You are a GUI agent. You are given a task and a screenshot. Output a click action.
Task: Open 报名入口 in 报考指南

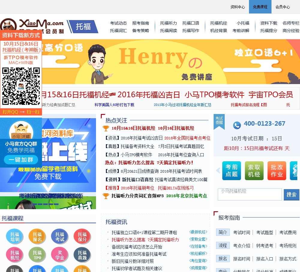pyautogui.click(x=265, y=259)
